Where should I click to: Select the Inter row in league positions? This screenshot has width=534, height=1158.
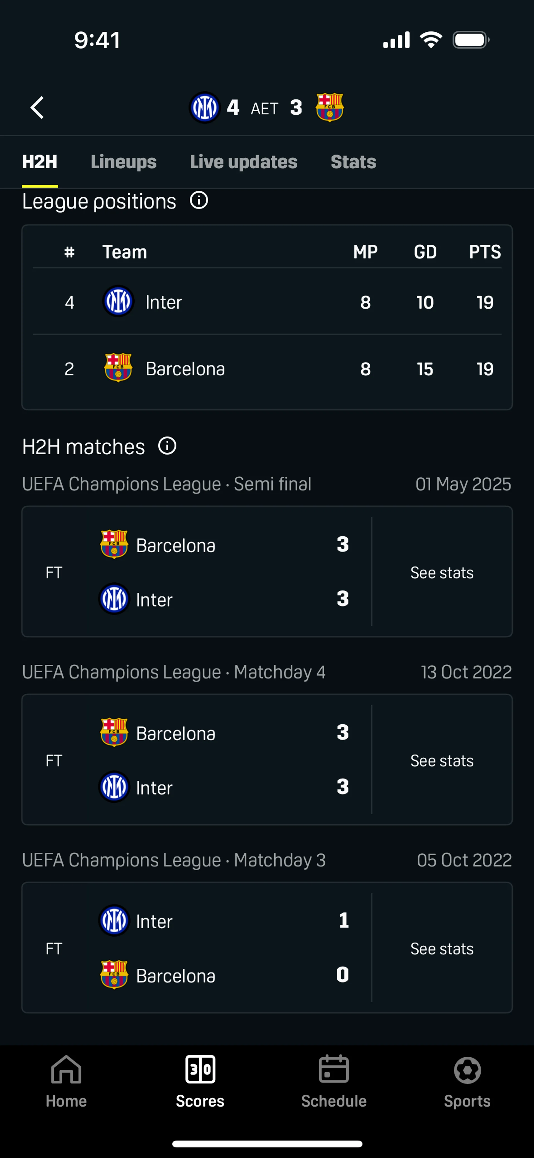(267, 302)
